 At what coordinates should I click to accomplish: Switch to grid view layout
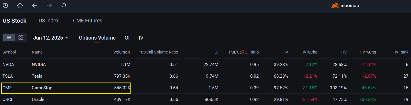point(21,38)
